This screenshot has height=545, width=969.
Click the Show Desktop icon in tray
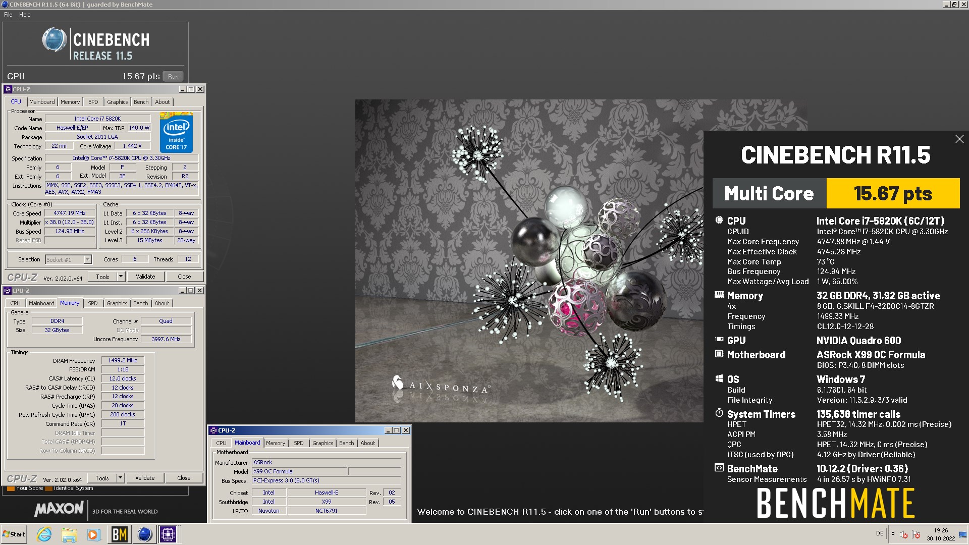tap(962, 535)
